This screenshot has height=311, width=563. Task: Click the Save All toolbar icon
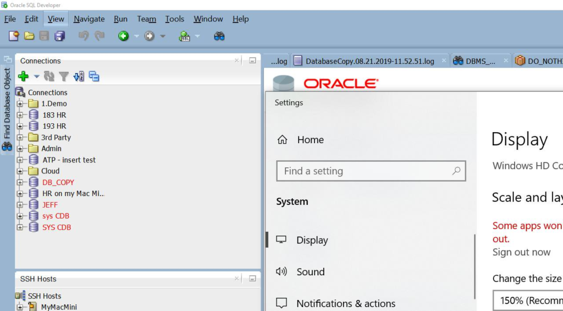(59, 36)
